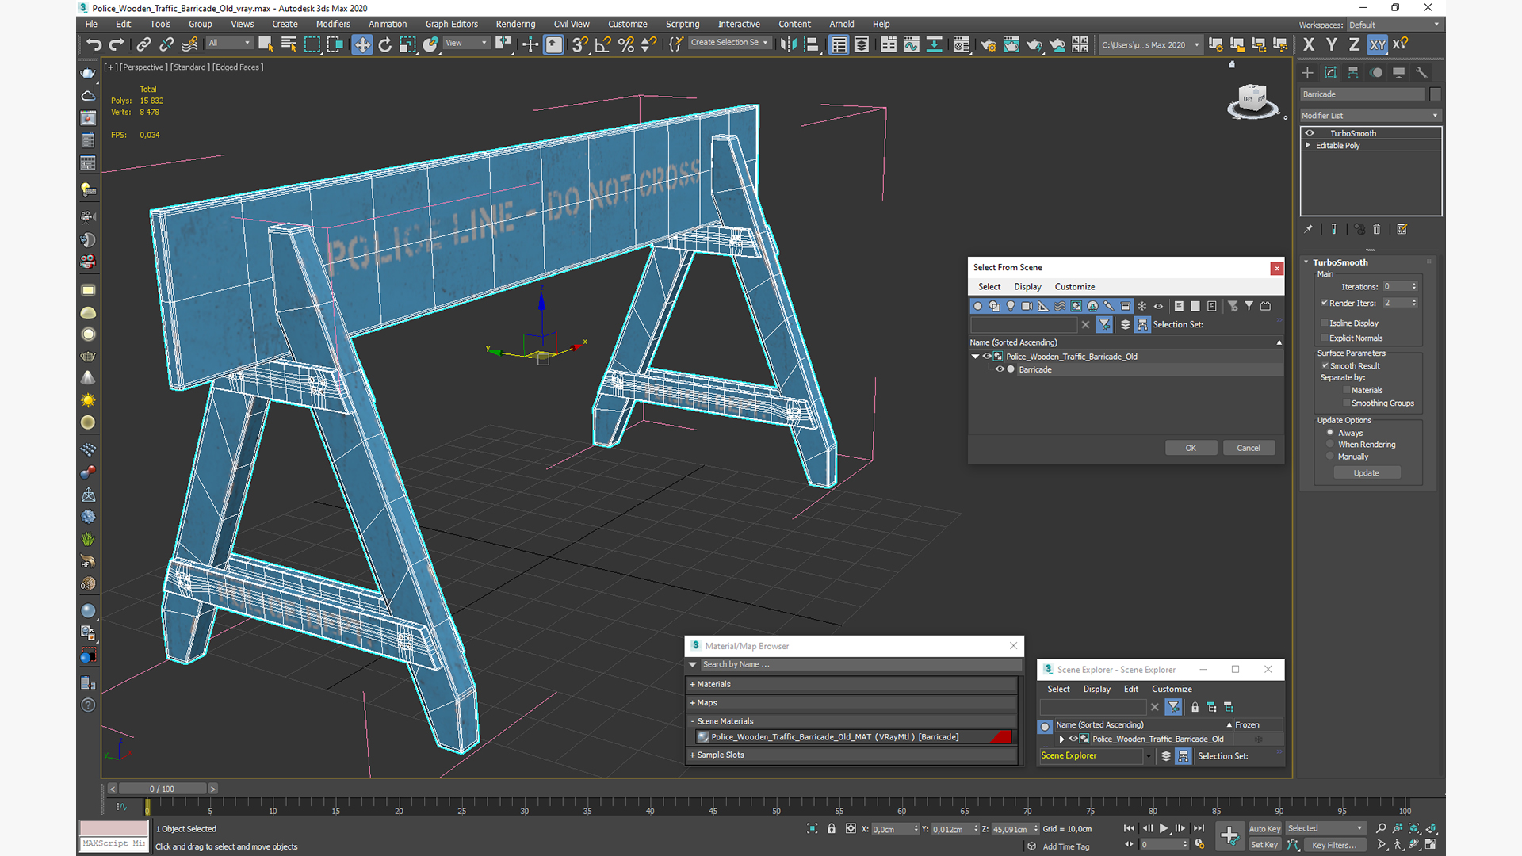The height and width of the screenshot is (856, 1522).
Task: Open Select by Name list tool
Action: [x=289, y=44]
